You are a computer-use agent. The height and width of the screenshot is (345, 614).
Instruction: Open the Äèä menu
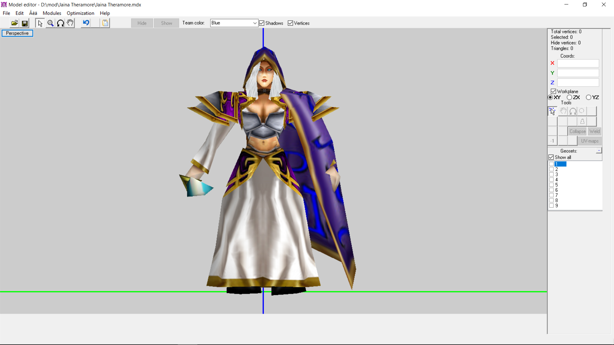[33, 13]
